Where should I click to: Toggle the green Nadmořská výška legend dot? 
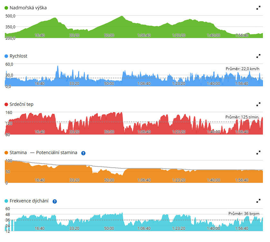[6, 8]
